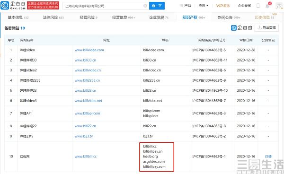Open www.bilivideo.net link
The width and height of the screenshot is (284, 174).
point(89,101)
